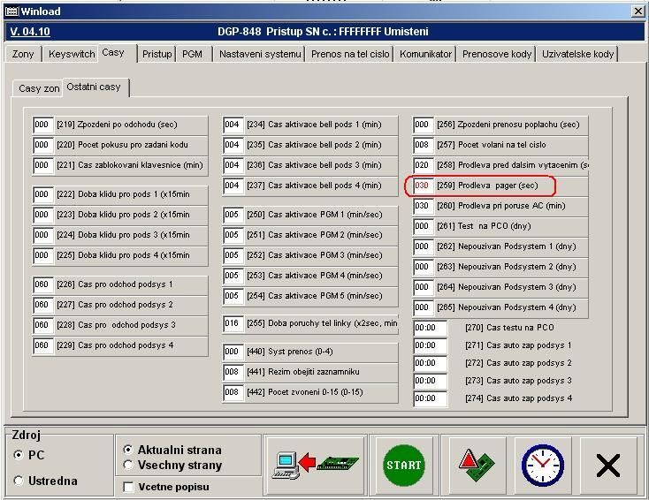
Task: Open the Nastaveni systemu tab
Action: 260,54
